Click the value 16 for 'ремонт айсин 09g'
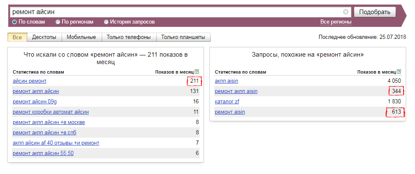 196,102
